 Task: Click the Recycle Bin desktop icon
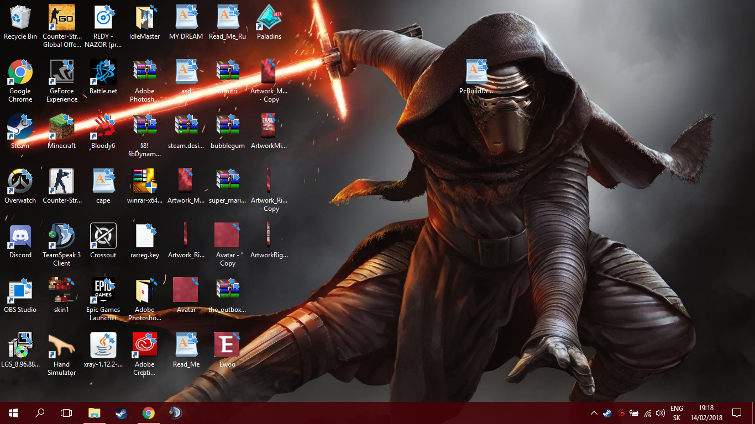point(20,18)
